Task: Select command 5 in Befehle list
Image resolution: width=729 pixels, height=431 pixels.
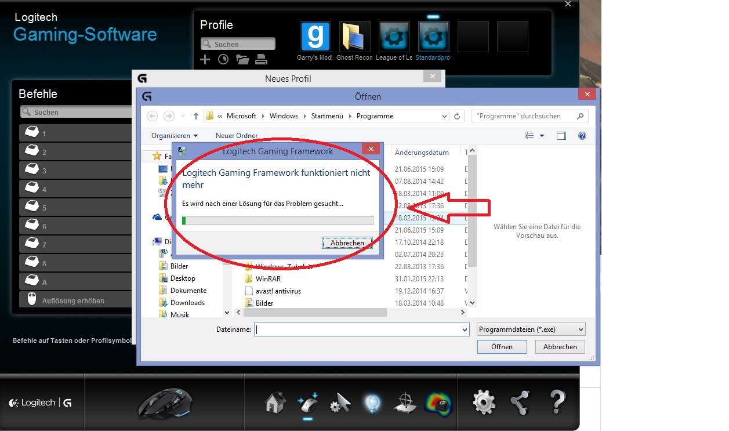Action: tap(76, 207)
